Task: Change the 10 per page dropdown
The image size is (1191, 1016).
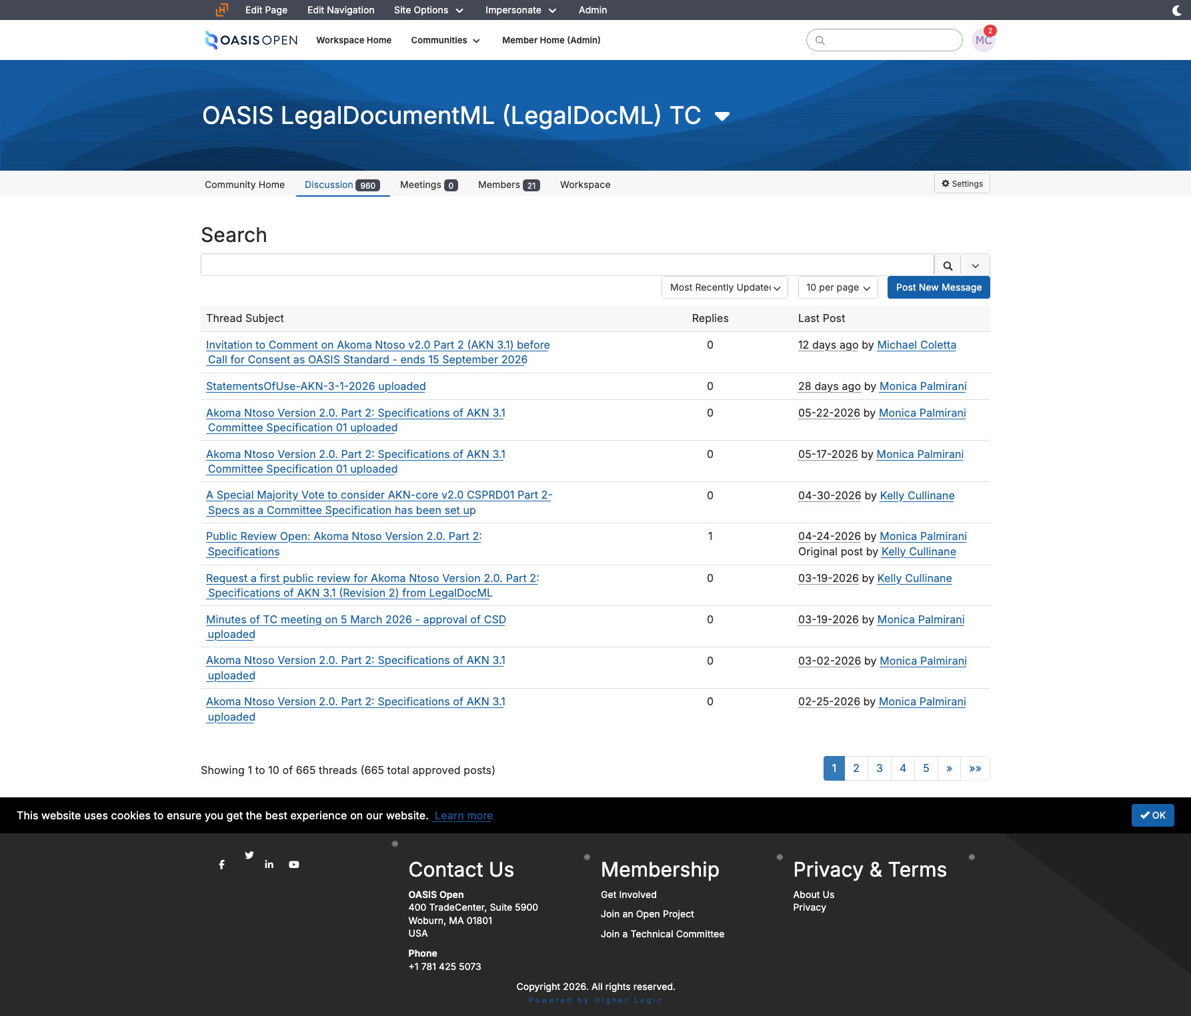Action: 838,287
